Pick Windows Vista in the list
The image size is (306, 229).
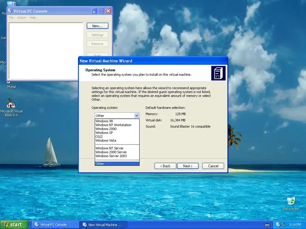117,141
